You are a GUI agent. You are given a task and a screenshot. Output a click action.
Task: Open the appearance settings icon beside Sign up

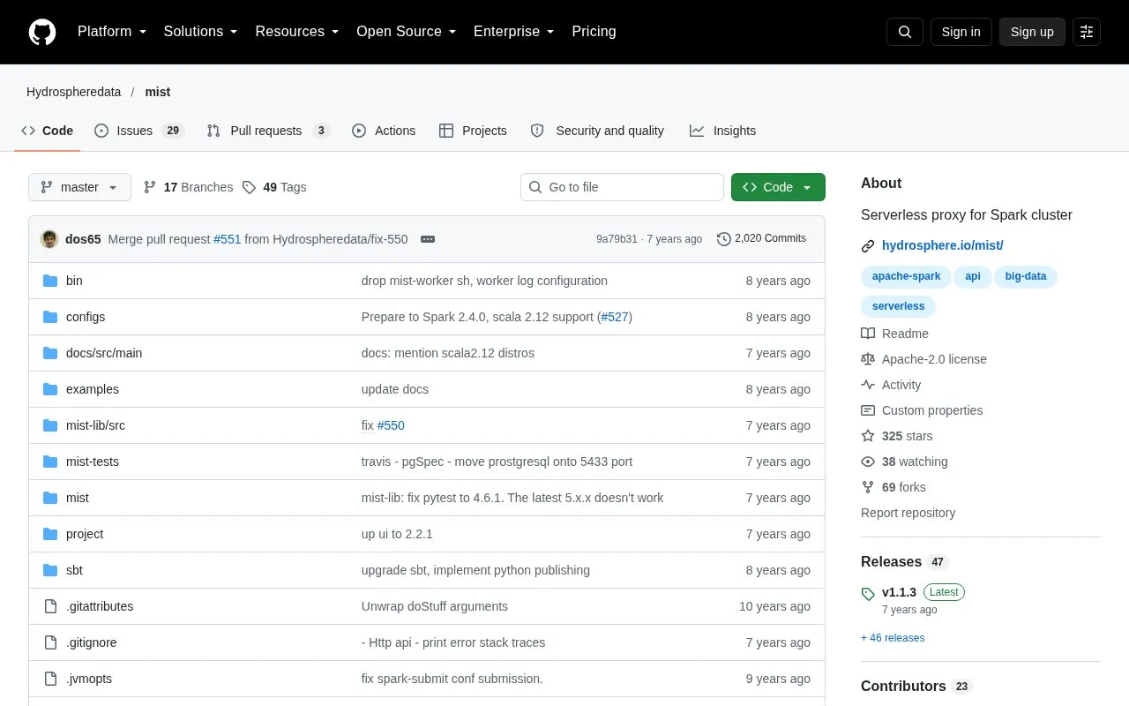tap(1087, 32)
